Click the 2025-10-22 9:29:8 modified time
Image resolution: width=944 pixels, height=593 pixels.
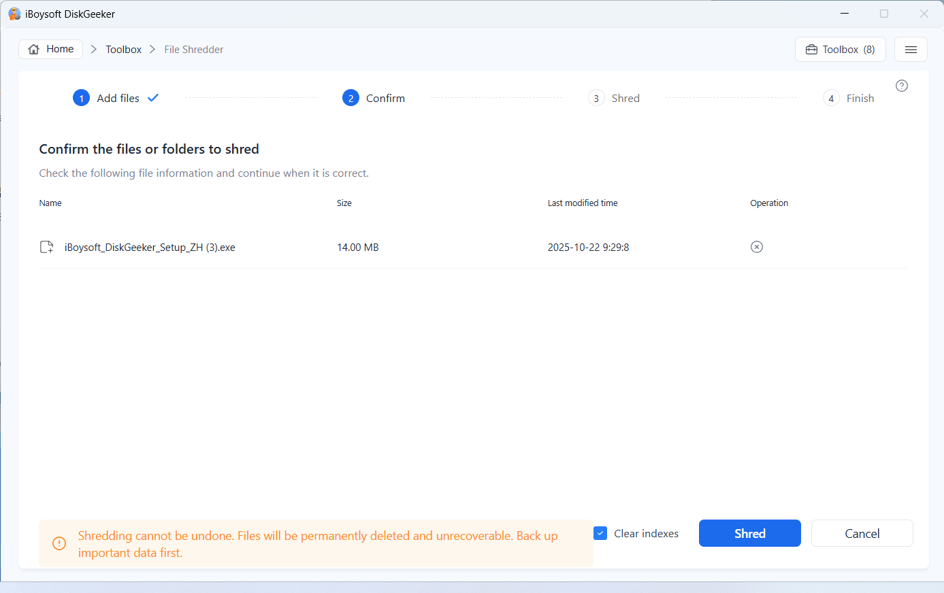[588, 248]
